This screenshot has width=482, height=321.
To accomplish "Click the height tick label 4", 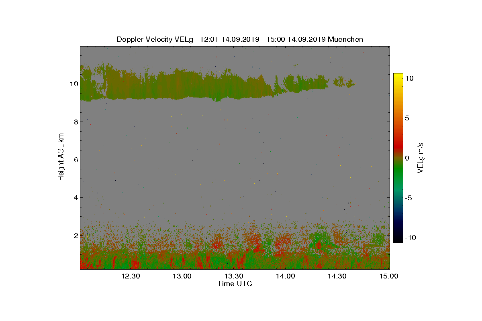I will coord(75,197).
